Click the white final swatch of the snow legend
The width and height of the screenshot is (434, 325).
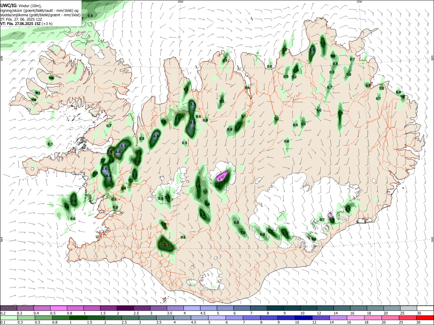click(x=425, y=308)
